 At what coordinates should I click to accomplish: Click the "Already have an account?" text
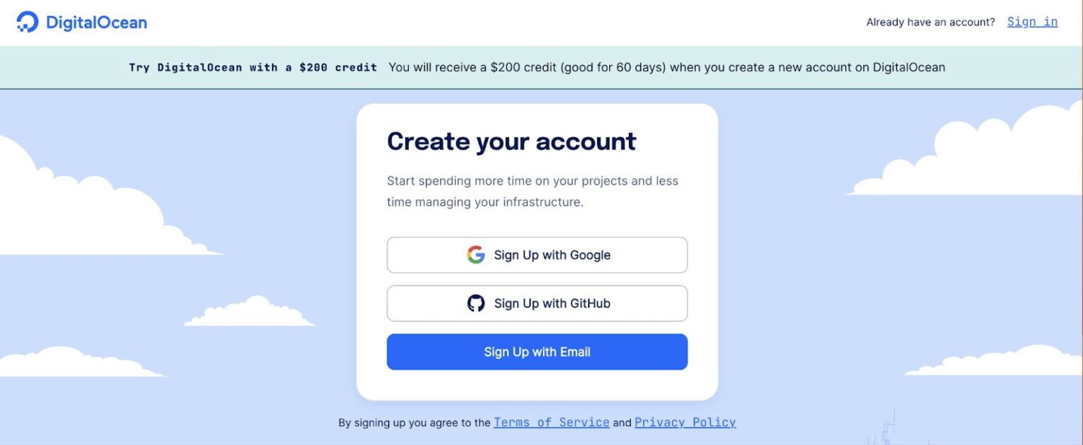point(930,22)
